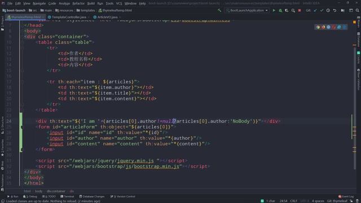The image size is (361, 203).
Task: Open the Analyze menu
Action: [x=64, y=3]
